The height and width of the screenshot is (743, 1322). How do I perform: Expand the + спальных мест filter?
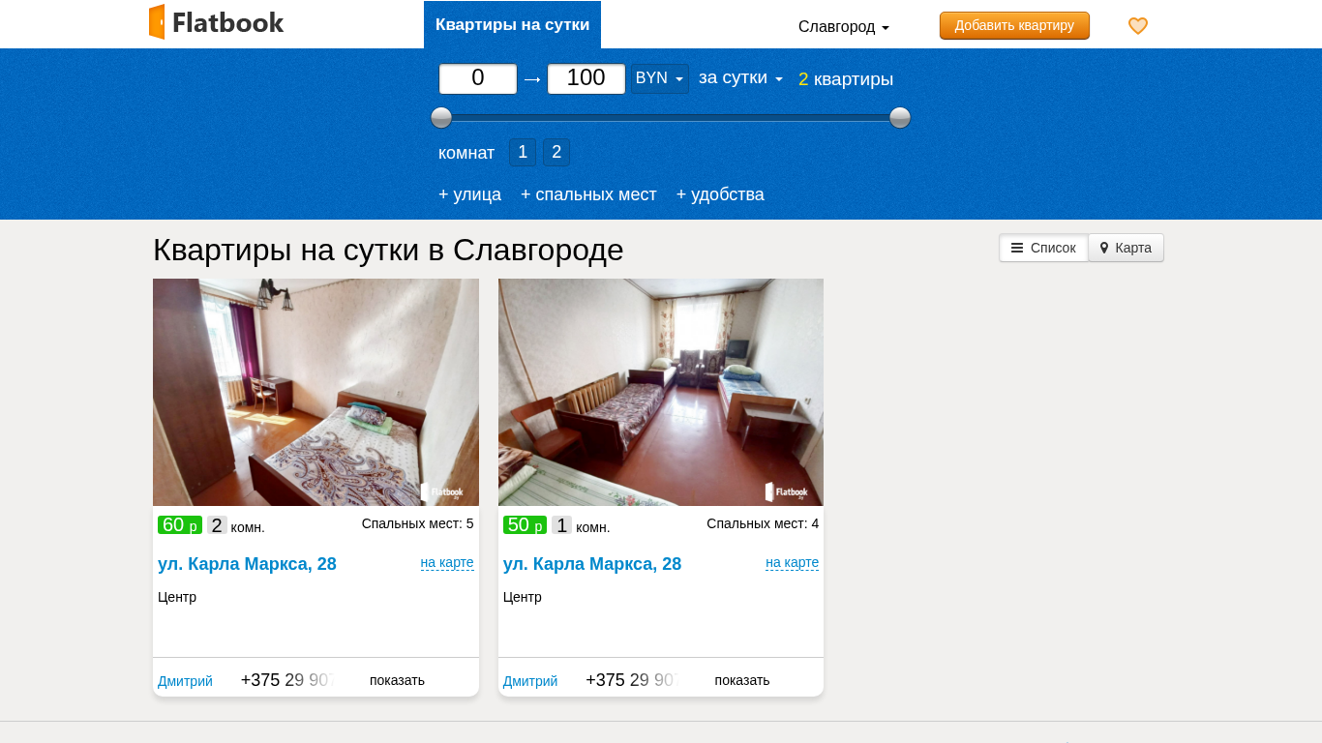(x=588, y=194)
